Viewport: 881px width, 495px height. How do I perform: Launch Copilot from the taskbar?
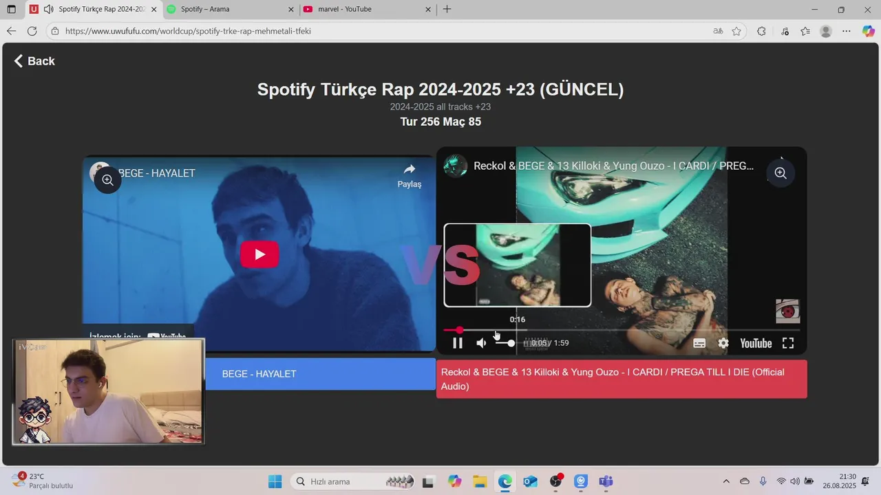tap(454, 481)
